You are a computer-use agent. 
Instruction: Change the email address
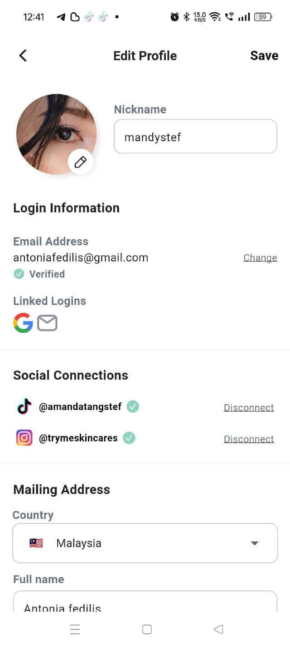pyautogui.click(x=260, y=258)
